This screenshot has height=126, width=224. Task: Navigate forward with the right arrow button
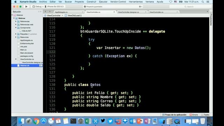(x=50, y=12)
